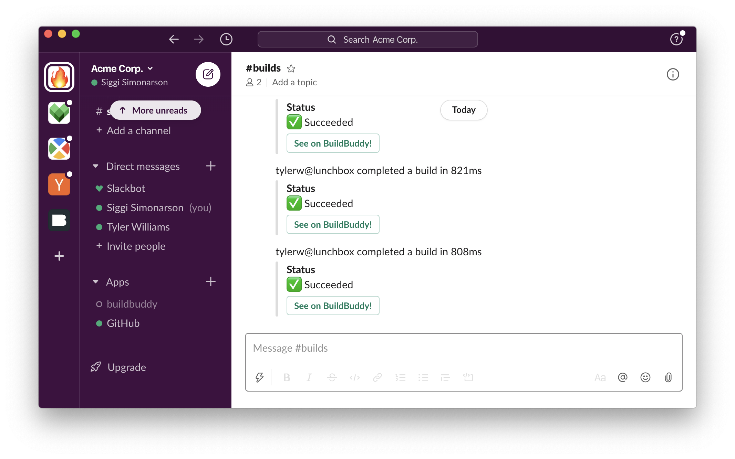This screenshot has width=735, height=459.
Task: Toggle bold formatting
Action: 287,377
